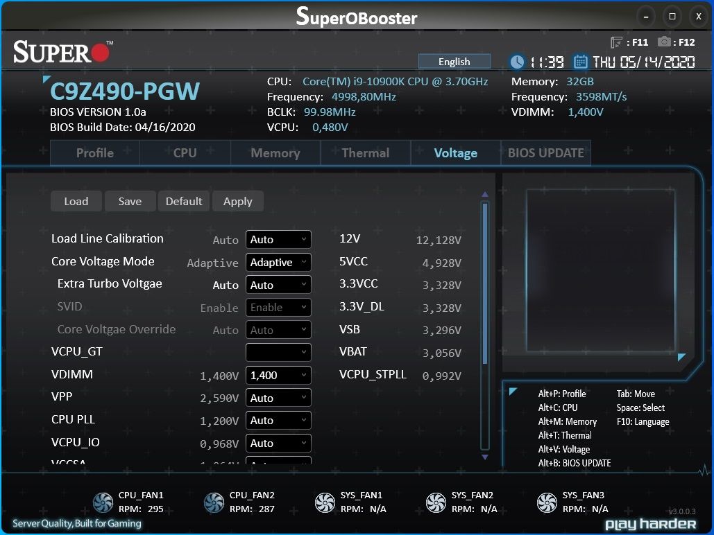Click the Supermicro SUPERO logo

(x=63, y=51)
